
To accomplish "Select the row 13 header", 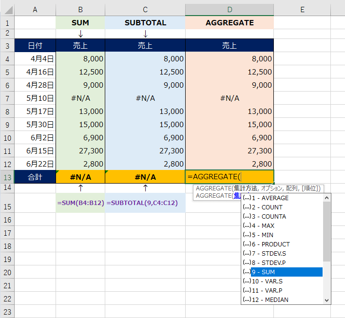I will tap(7, 176).
